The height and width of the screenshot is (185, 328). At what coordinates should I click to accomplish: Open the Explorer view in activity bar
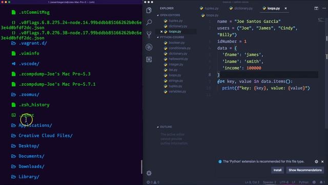coord(149,10)
